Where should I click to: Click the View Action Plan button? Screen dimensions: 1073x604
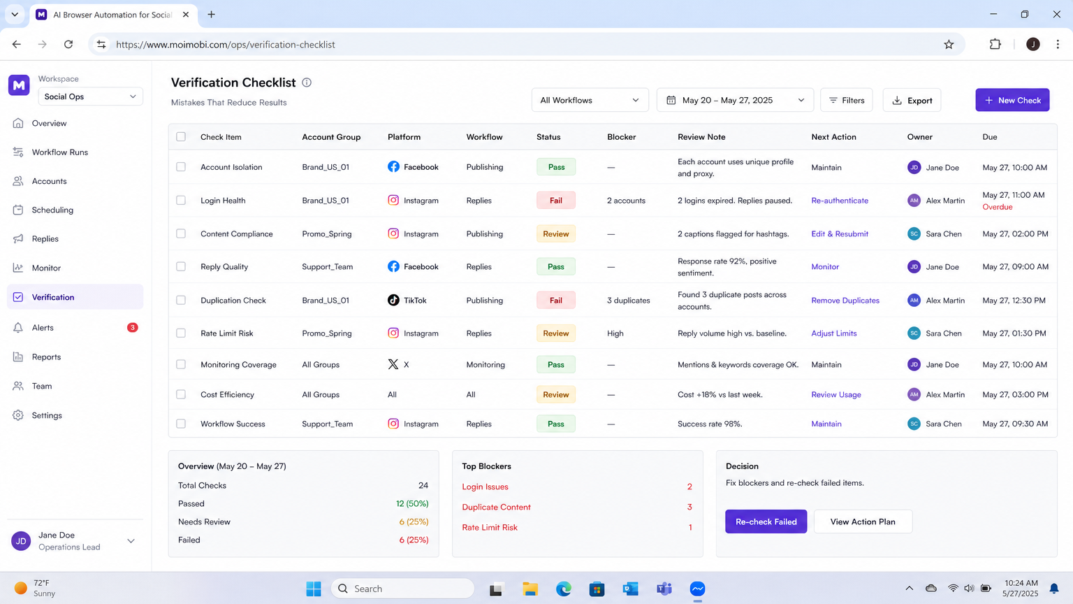[x=863, y=522]
